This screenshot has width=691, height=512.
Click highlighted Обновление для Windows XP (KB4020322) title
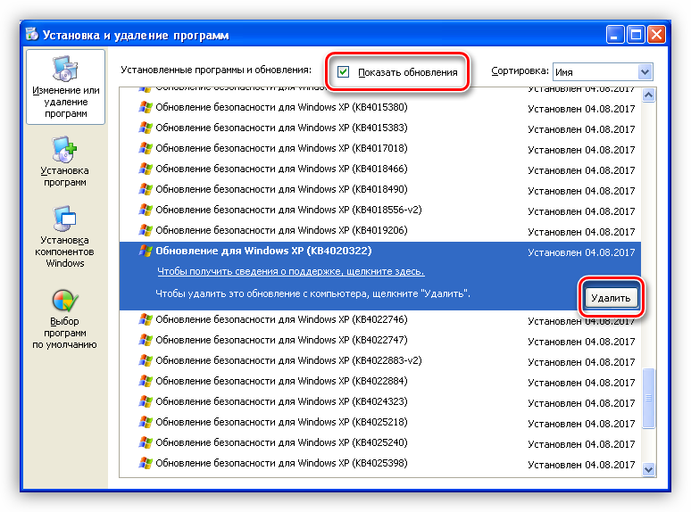[263, 251]
